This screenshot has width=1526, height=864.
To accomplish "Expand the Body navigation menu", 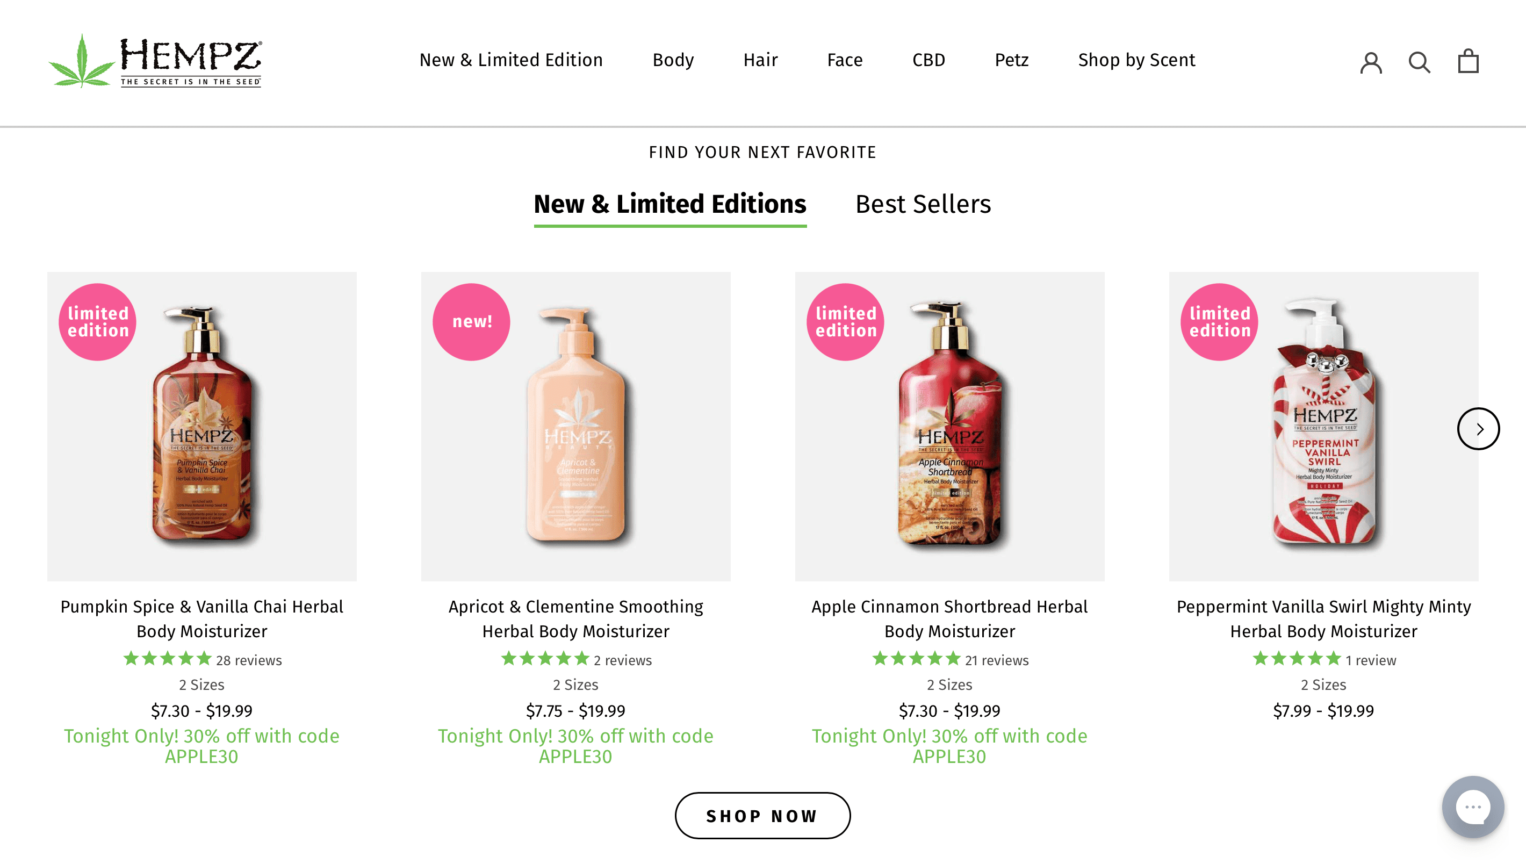I will (673, 60).
